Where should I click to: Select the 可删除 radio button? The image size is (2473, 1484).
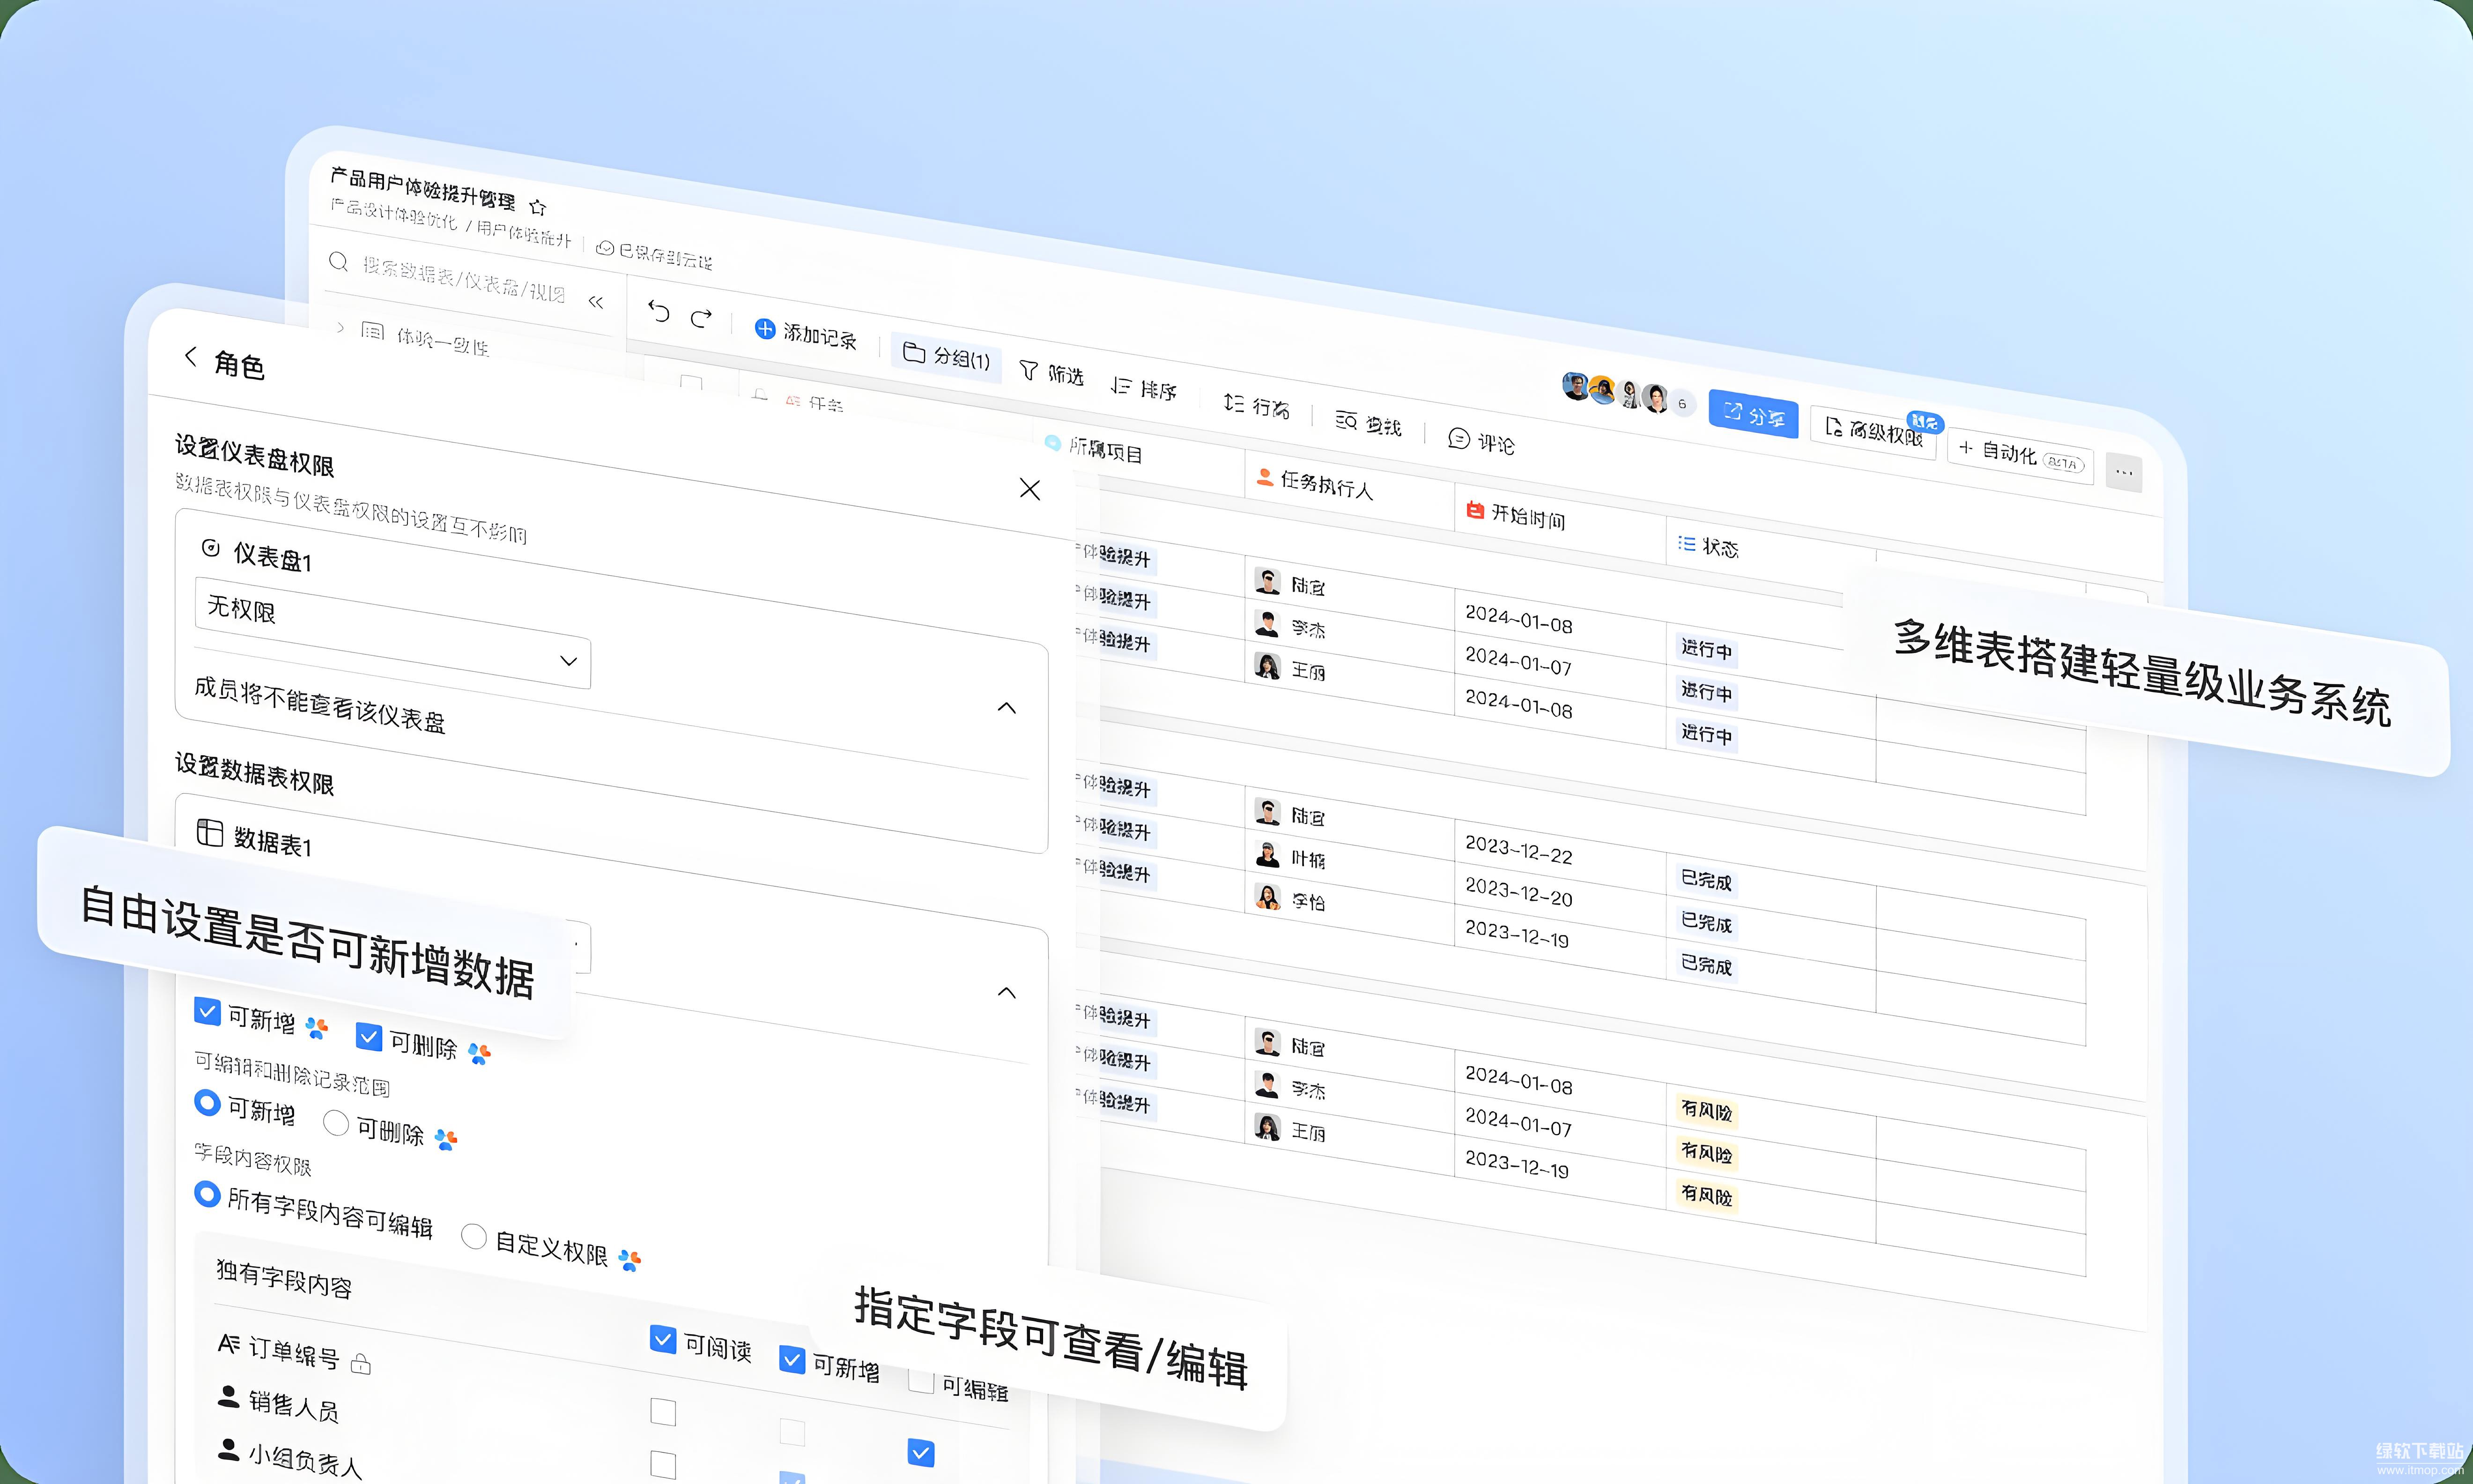click(336, 1123)
